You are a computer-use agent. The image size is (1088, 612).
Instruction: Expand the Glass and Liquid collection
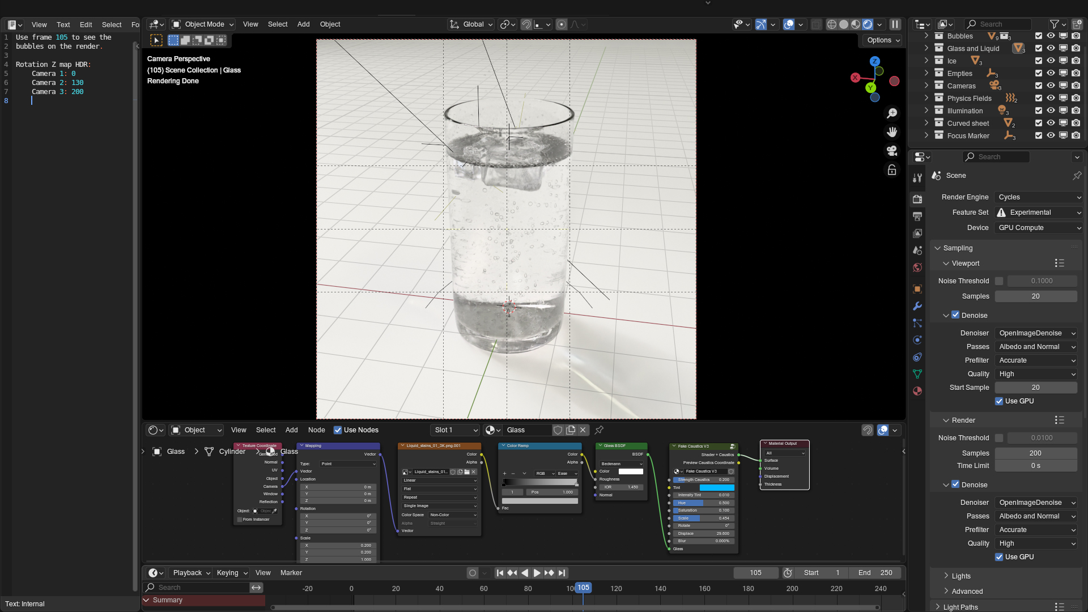(x=926, y=48)
